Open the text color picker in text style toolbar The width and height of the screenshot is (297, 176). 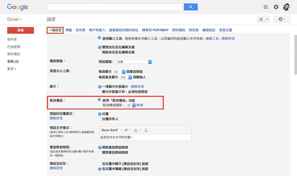click(137, 130)
